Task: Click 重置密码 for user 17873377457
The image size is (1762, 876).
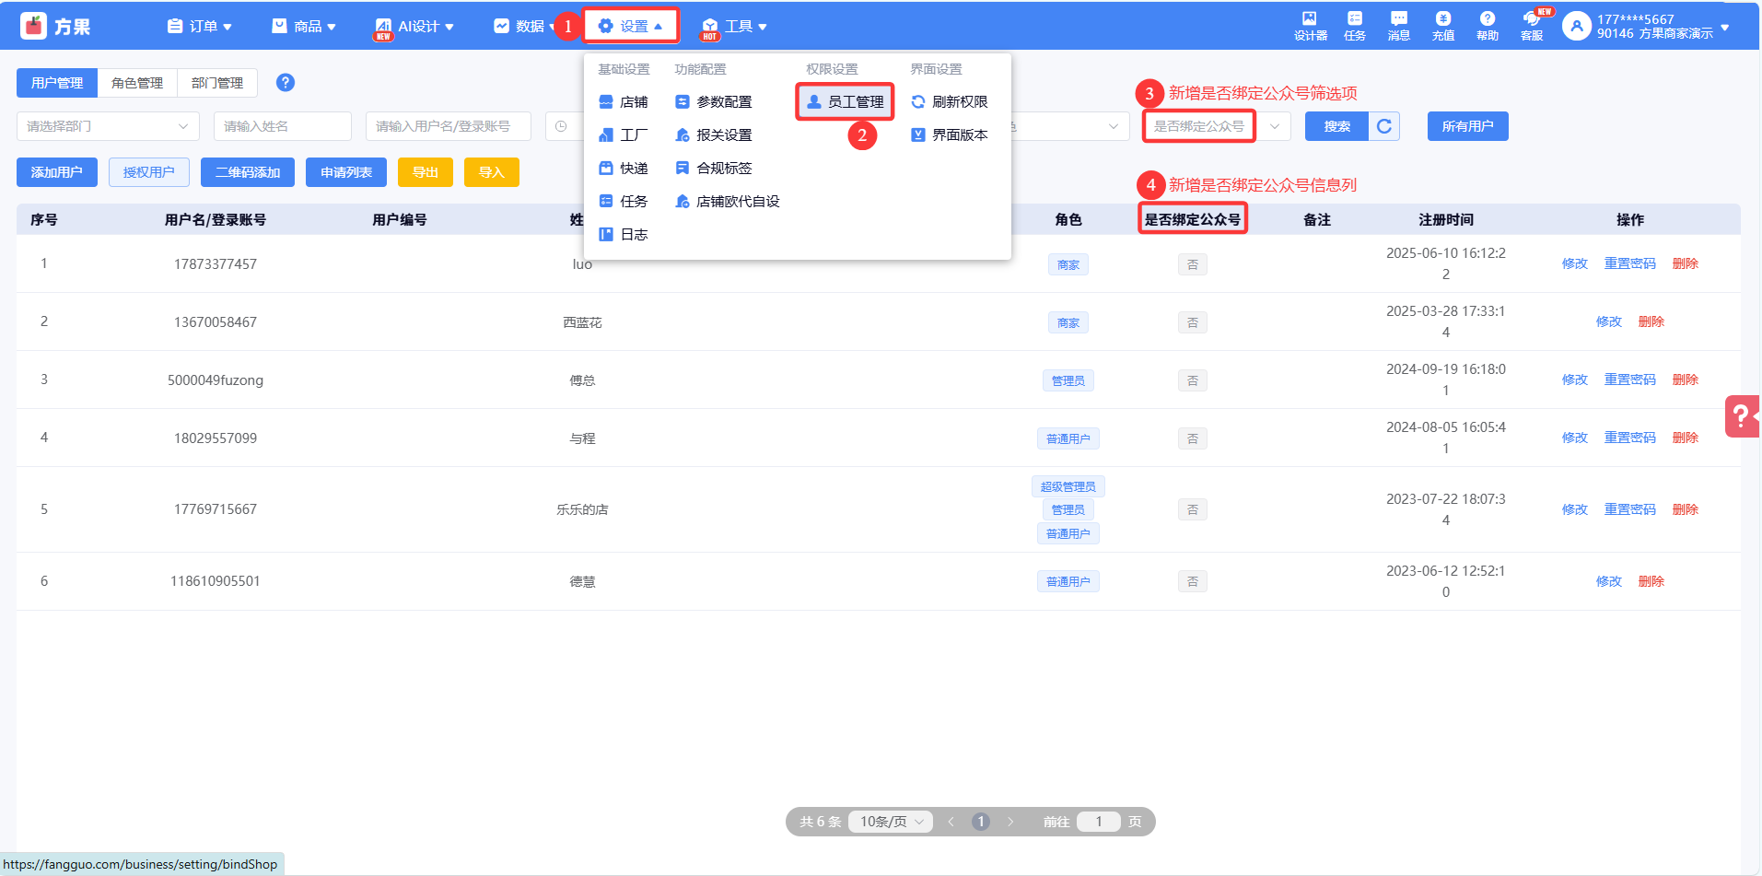Action: coord(1629,263)
